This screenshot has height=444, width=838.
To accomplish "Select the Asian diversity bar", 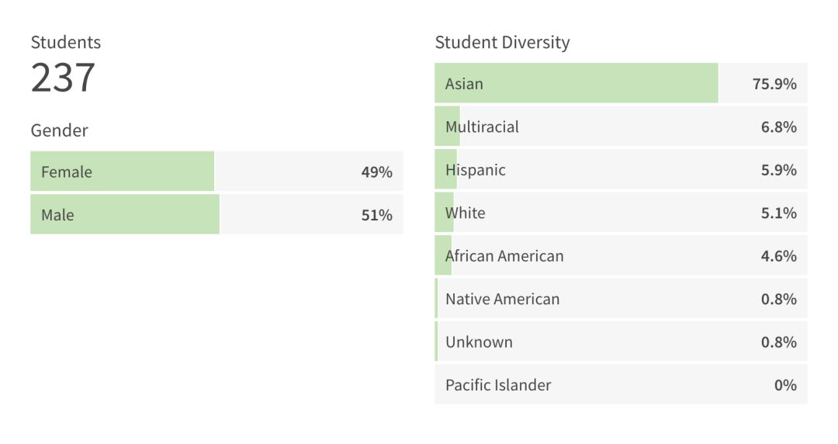I will [576, 84].
